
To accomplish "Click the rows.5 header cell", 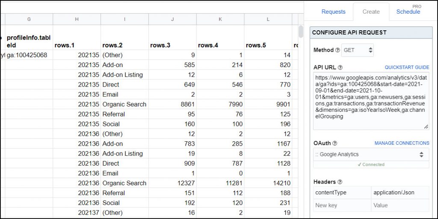I will coord(268,38).
